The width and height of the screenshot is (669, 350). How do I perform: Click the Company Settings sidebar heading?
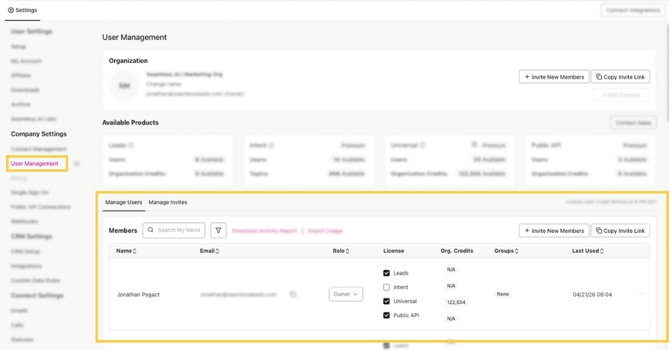coord(39,134)
